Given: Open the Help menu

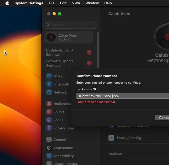Looking at the screenshot, I should 108,3.
